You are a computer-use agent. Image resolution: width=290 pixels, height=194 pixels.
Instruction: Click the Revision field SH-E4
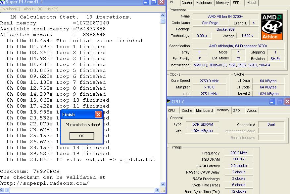pyautogui.click(x=275, y=59)
